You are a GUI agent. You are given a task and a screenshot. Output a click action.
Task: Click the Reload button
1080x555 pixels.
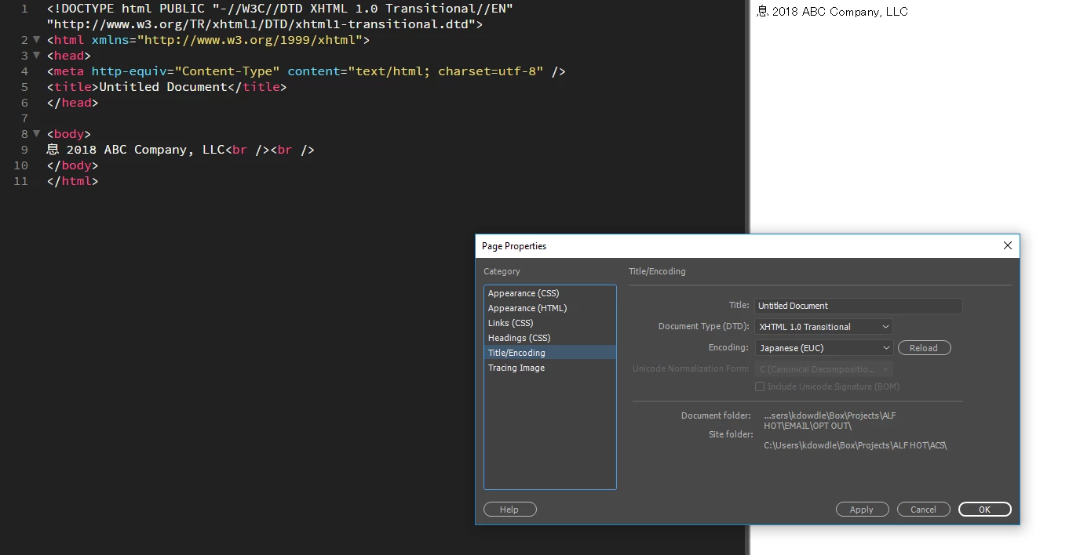[x=924, y=348]
